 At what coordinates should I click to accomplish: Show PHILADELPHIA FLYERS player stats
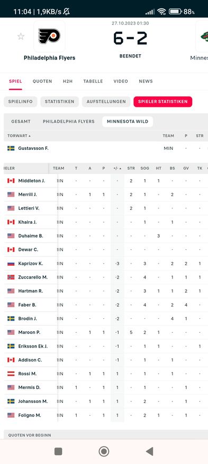tap(69, 121)
